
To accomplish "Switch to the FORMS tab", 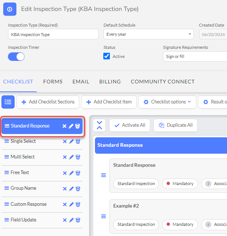I will point(53,82).
